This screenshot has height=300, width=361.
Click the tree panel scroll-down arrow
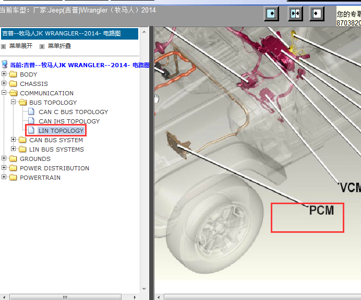point(144,289)
